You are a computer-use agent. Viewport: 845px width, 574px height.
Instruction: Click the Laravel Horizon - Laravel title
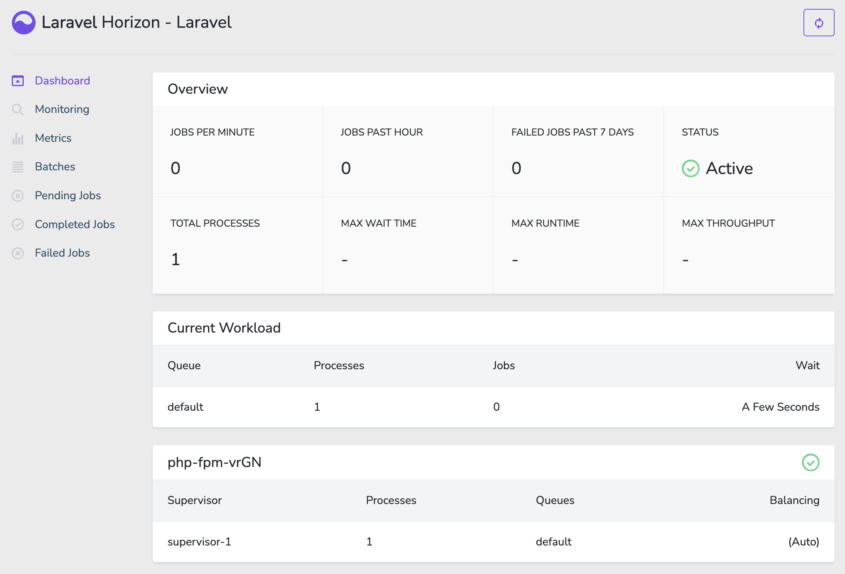pyautogui.click(x=137, y=22)
